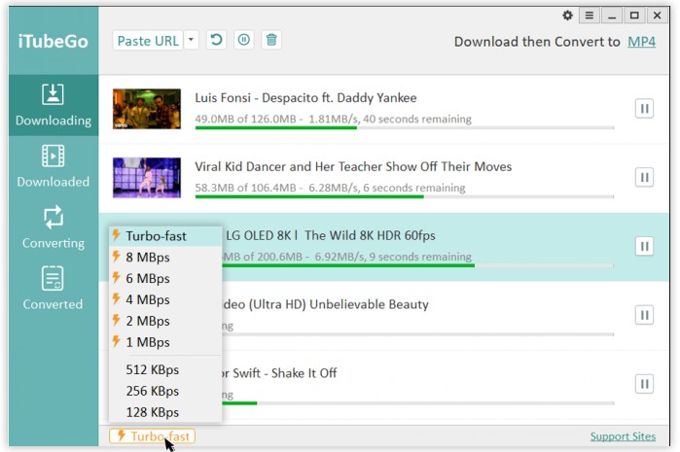Click the Viral Kid Dancer thumbnail

[x=147, y=178]
